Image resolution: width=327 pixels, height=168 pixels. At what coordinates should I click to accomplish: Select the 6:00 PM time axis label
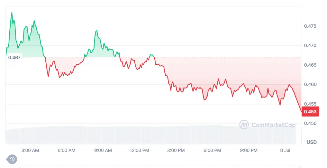point(212,150)
